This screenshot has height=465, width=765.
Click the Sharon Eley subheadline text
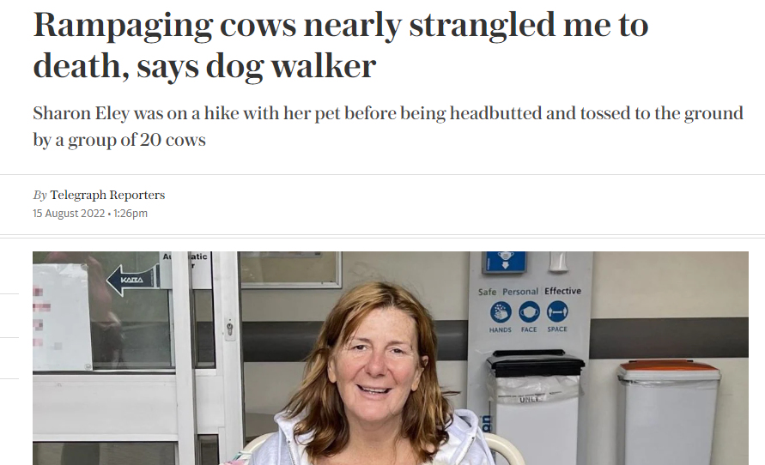[386, 114]
